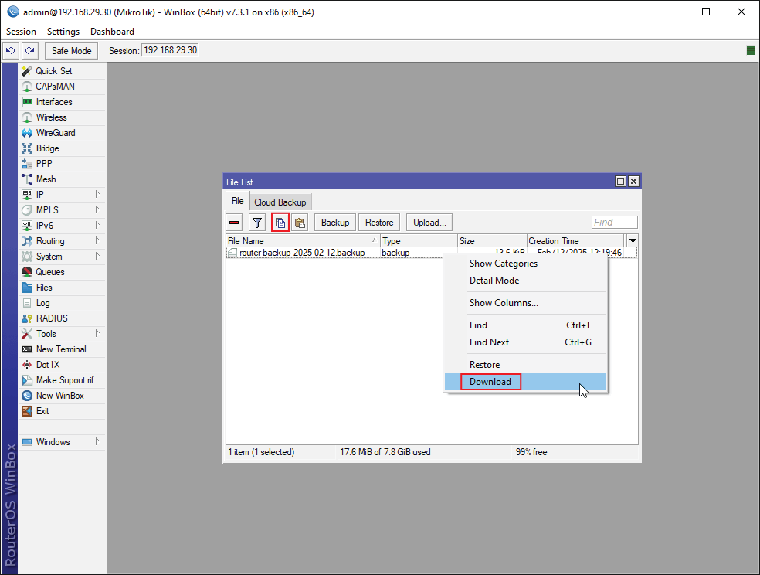Open the Wireless section

point(50,117)
